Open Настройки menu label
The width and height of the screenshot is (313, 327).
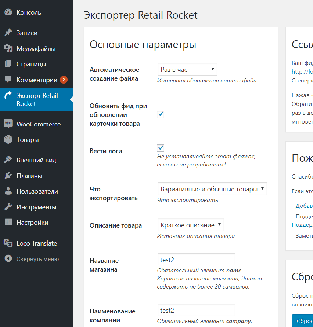pyautogui.click(x=32, y=223)
